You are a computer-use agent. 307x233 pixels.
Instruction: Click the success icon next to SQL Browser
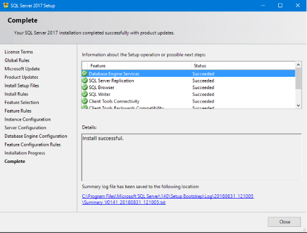click(x=85, y=87)
